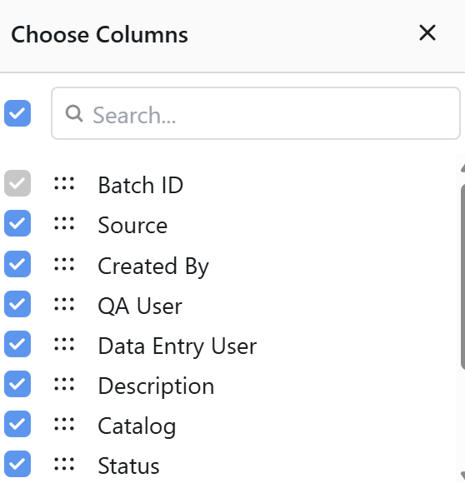Close the Choose Columns panel

click(427, 32)
